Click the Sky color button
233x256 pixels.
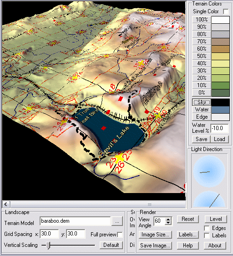click(x=202, y=102)
